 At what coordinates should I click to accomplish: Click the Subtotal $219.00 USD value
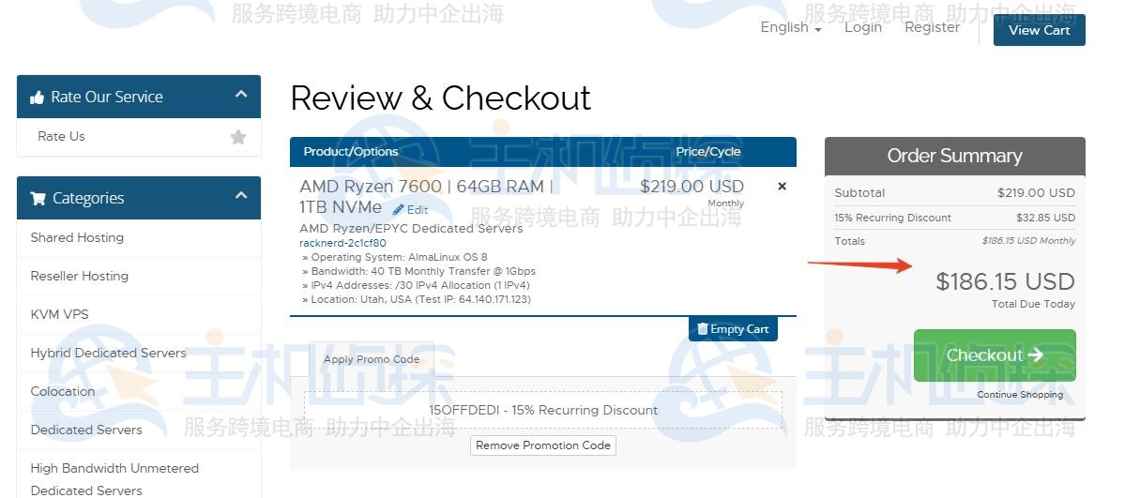coord(1036,193)
